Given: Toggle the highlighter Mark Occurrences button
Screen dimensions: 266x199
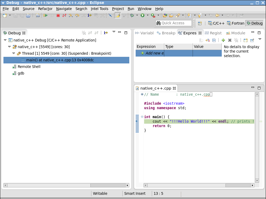Looking at the screenshot, I should click(x=118, y=15).
